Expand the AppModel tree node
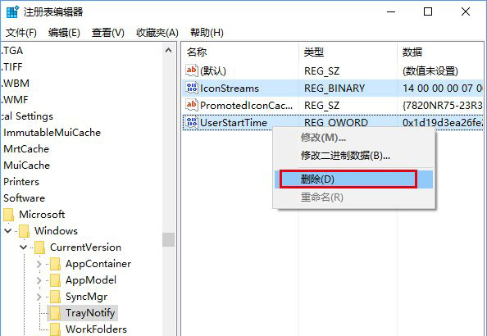This screenshot has height=336, width=487. point(39,280)
